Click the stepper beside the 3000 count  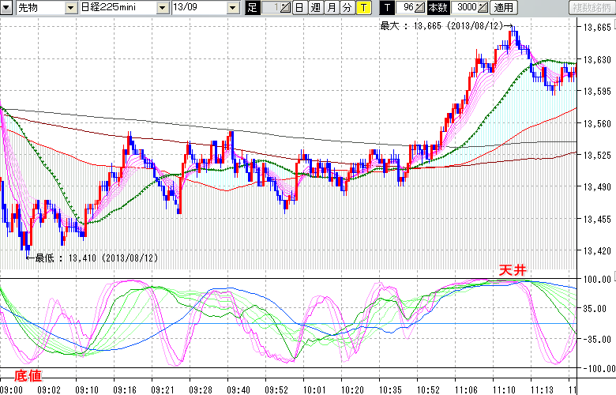coord(483,8)
